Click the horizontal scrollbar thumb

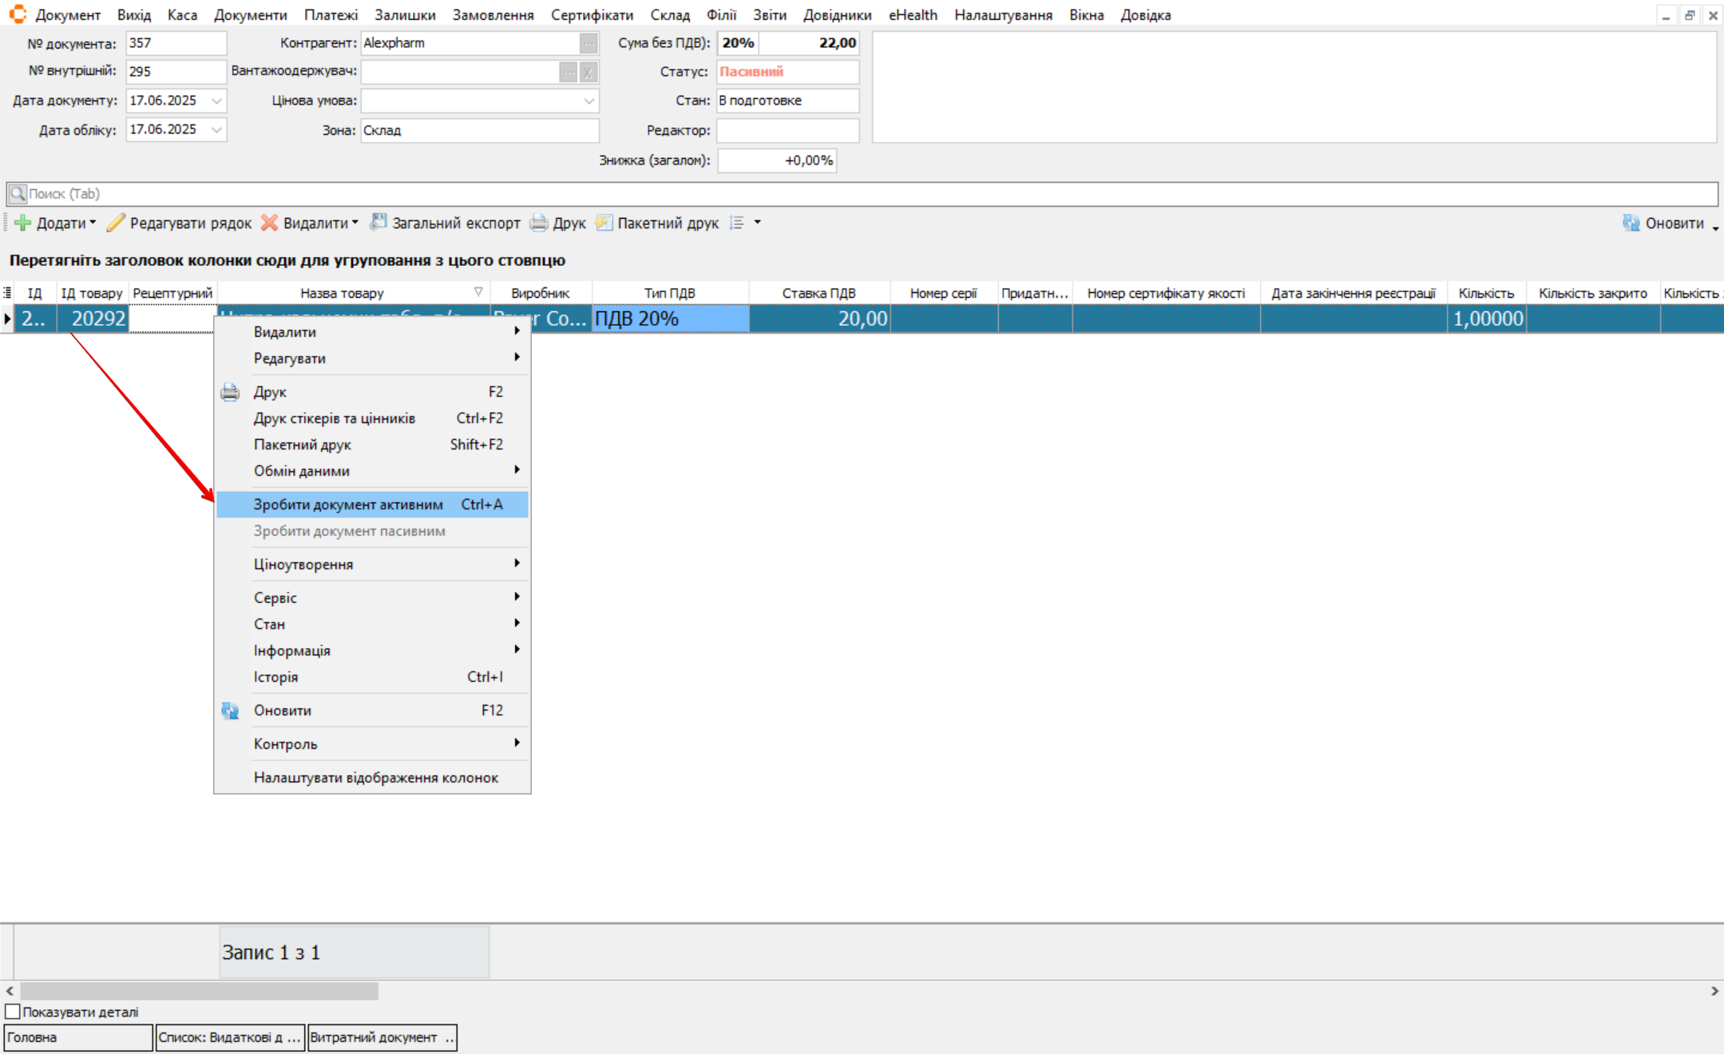200,991
